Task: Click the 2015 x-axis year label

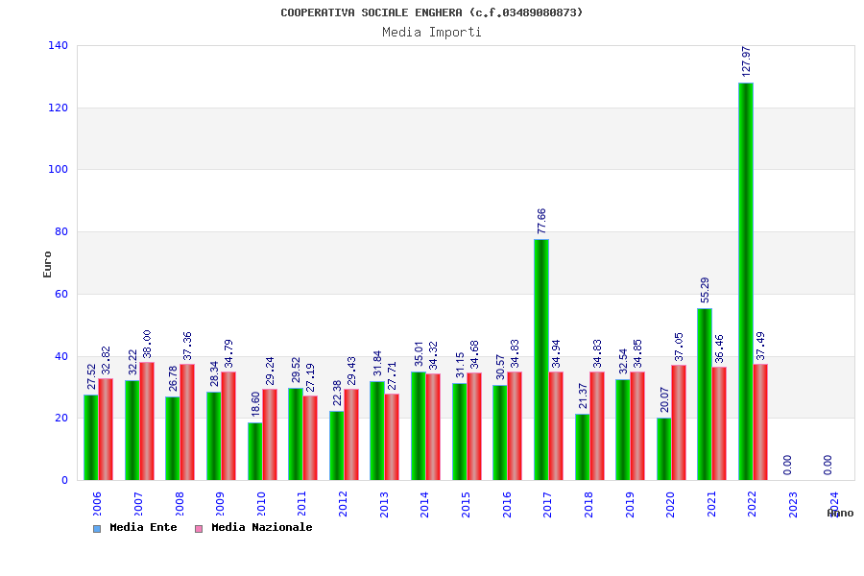Action: (x=466, y=504)
